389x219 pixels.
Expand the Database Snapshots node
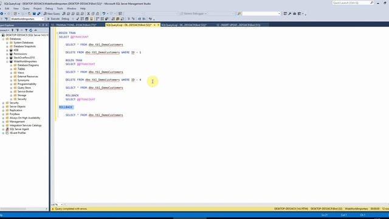[7, 46]
